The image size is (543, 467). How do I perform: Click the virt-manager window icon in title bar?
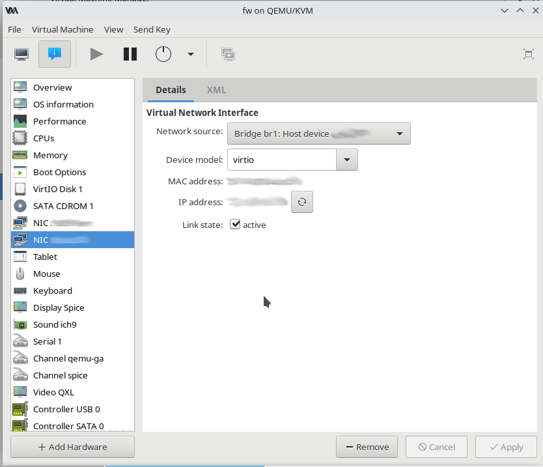coord(12,10)
